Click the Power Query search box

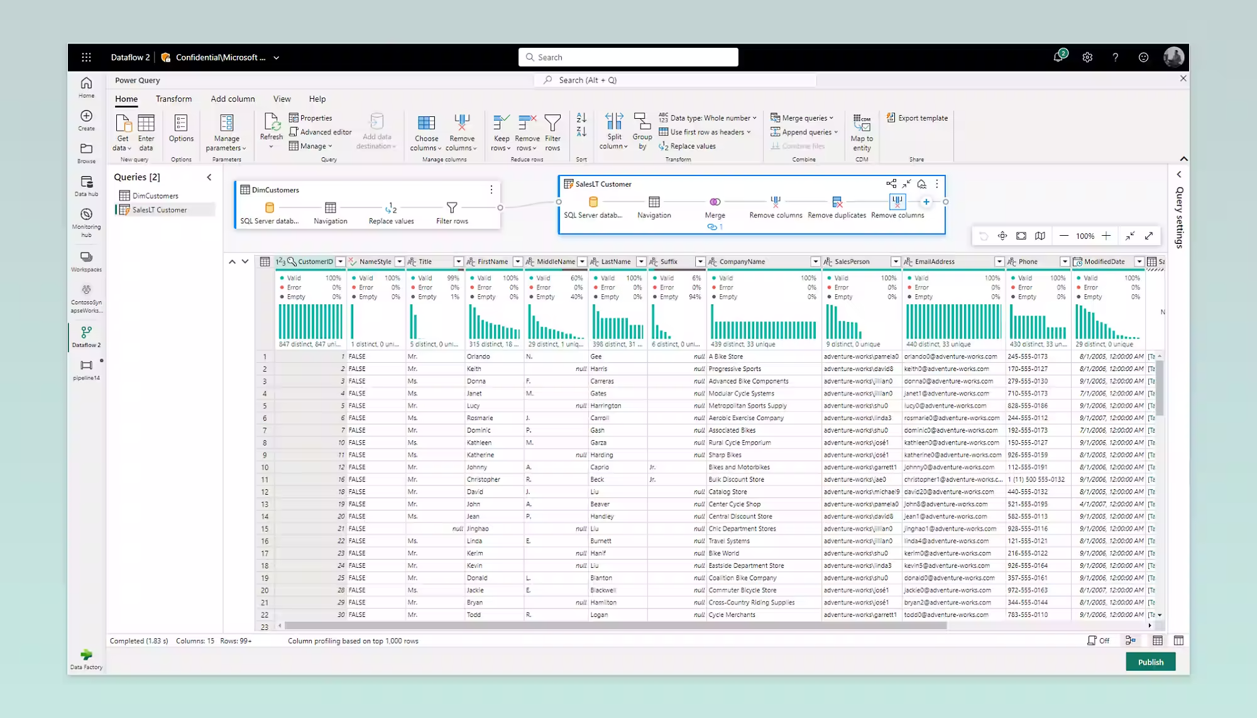(x=675, y=80)
